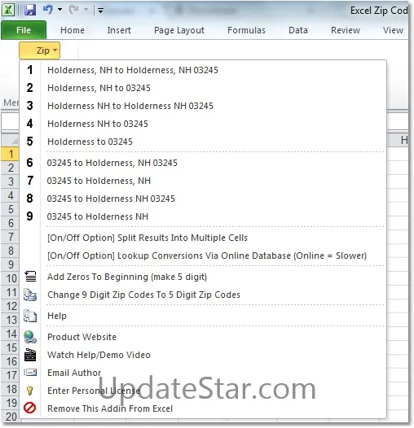Select row 10 header

pyautogui.click(x=11, y=279)
